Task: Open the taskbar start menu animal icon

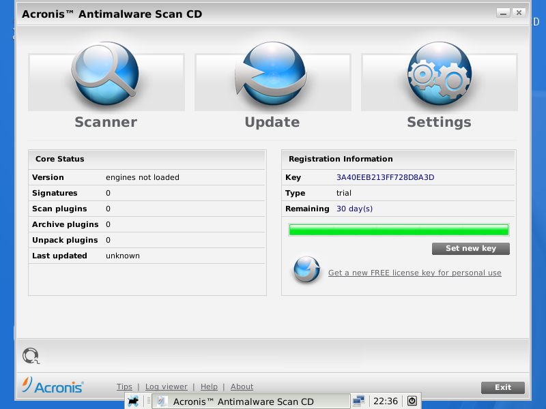Action: coord(132,401)
